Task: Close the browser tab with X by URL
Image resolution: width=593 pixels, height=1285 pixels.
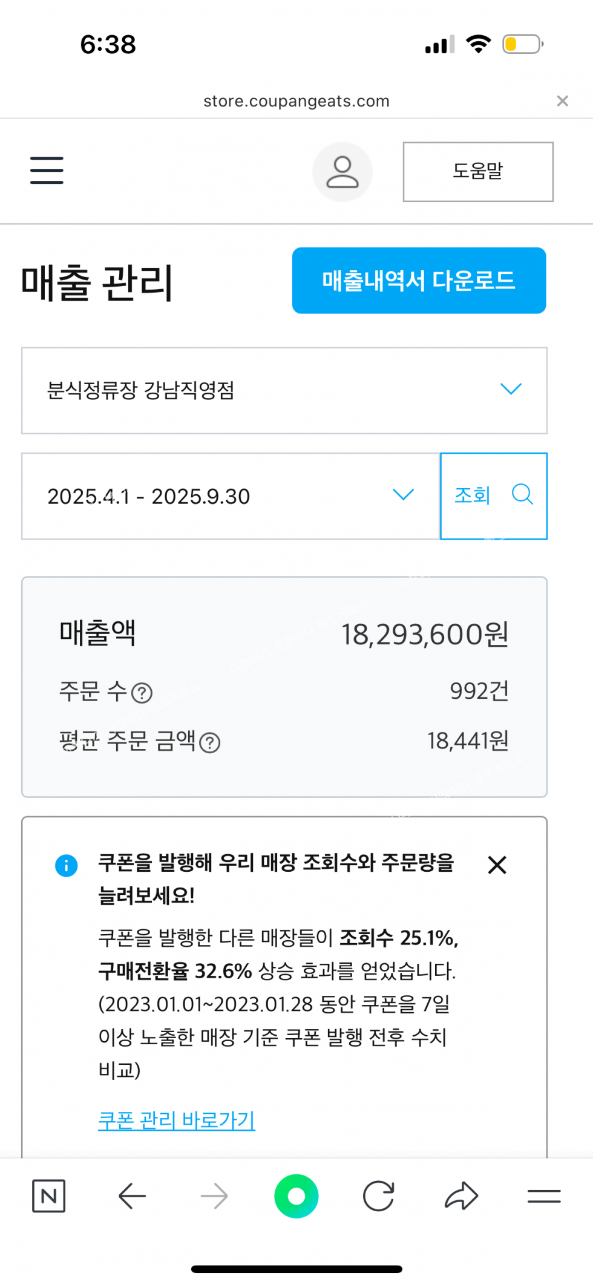Action: (x=562, y=101)
